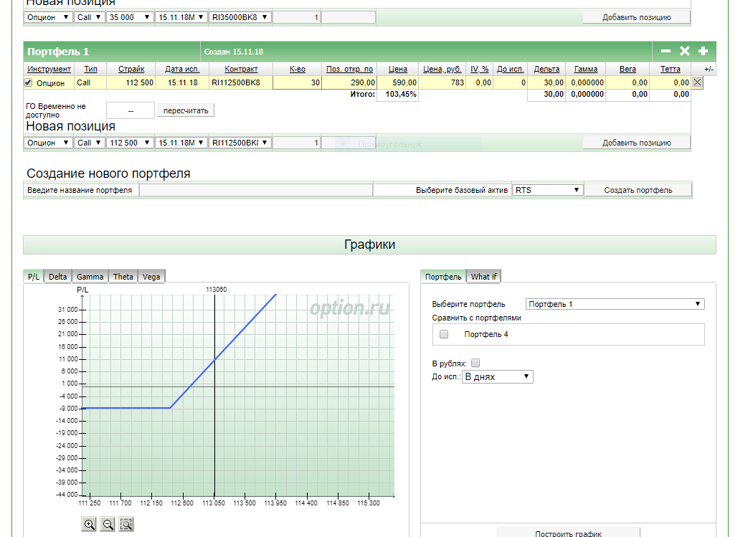Image resolution: width=753 pixels, height=537 pixels.
Task: Expand the RTS base asset dropdown
Action: pyautogui.click(x=547, y=190)
